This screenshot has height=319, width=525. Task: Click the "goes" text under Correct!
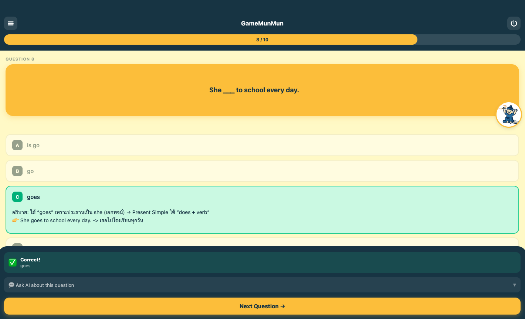pyautogui.click(x=26, y=266)
